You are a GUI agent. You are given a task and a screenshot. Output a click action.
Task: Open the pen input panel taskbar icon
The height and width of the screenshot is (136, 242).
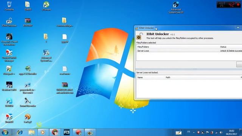[x=178, y=133]
